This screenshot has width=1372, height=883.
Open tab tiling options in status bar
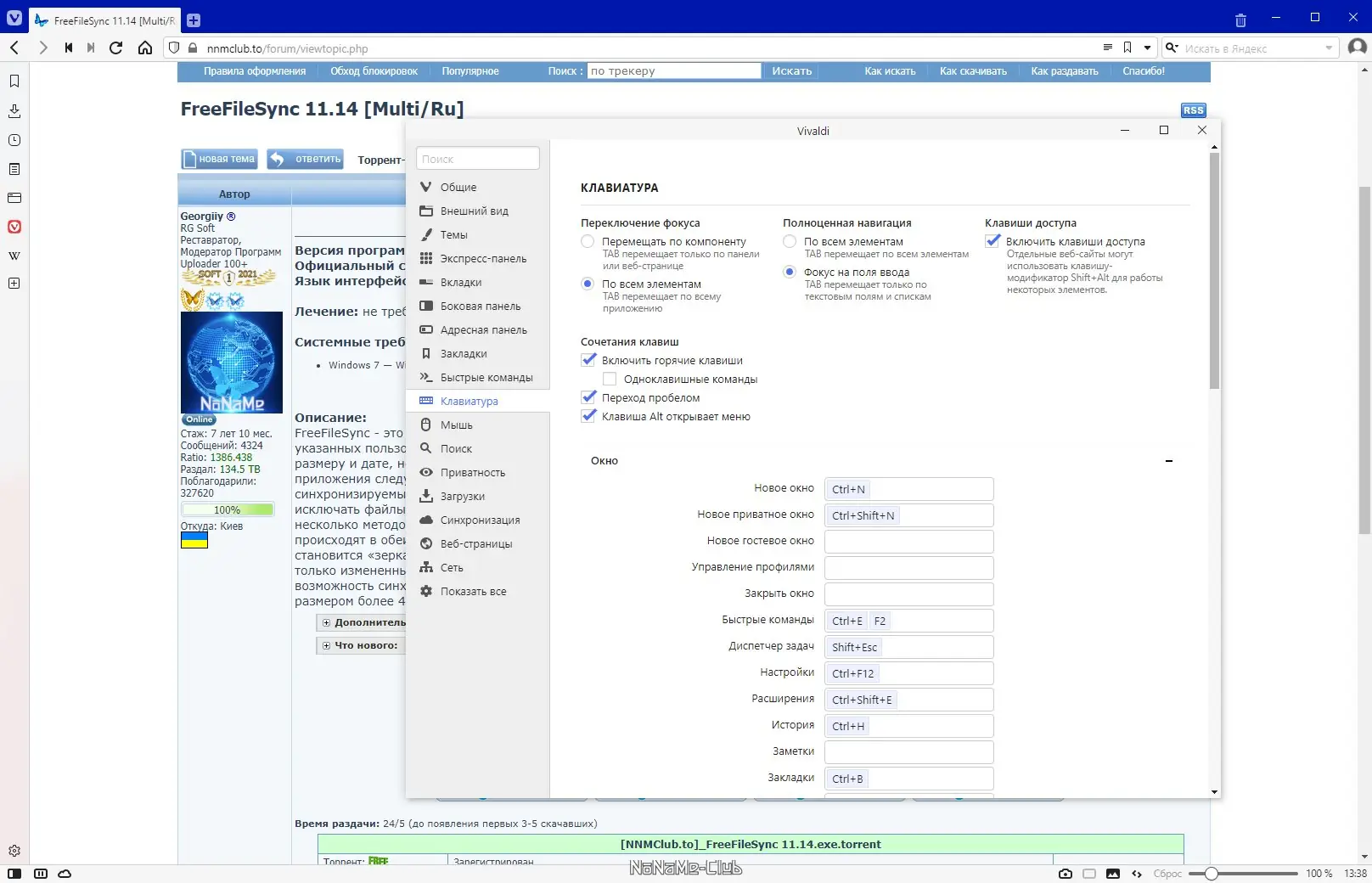(x=40, y=874)
